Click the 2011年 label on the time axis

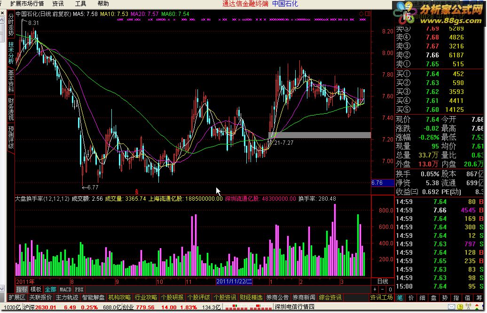pos(25,282)
